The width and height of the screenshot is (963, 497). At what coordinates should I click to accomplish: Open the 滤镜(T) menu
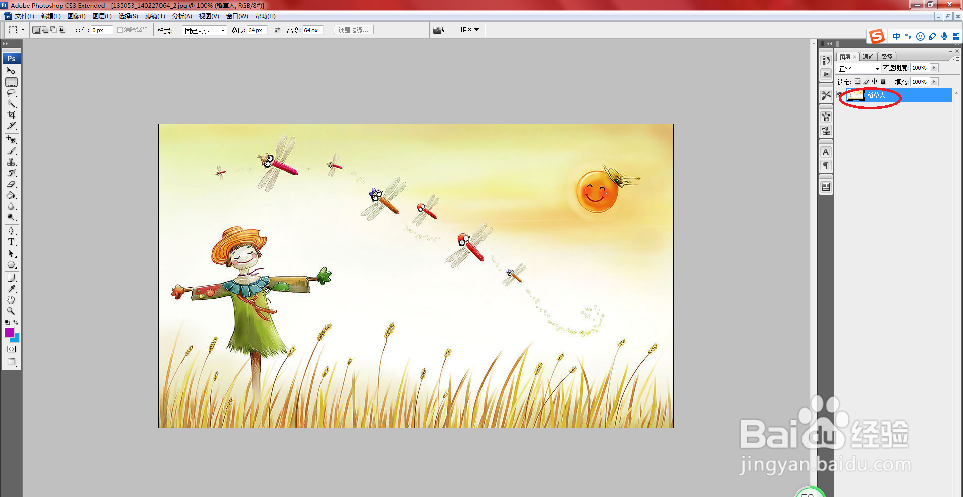[x=155, y=16]
